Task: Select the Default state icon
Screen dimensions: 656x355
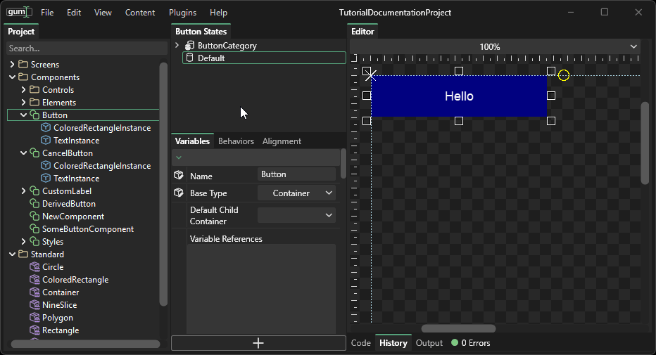Action: 189,58
